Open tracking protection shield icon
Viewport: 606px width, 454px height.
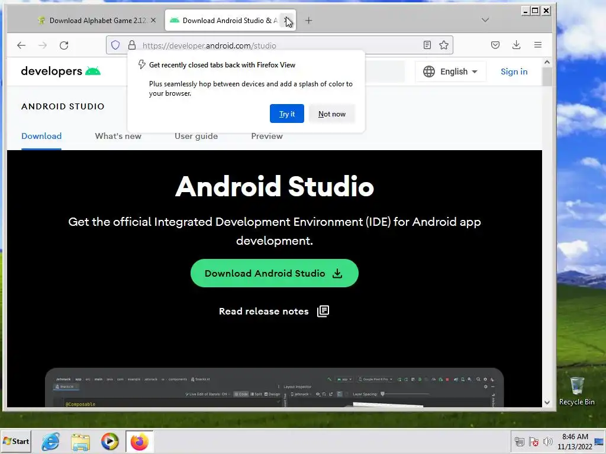pos(115,45)
